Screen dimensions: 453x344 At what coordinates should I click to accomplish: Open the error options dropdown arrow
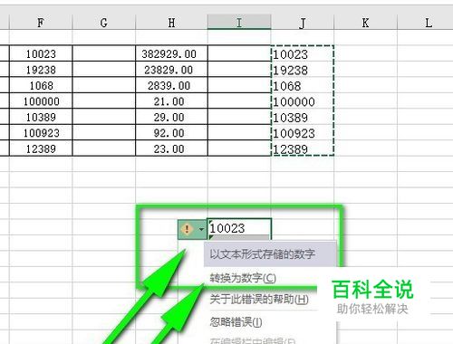coord(201,229)
